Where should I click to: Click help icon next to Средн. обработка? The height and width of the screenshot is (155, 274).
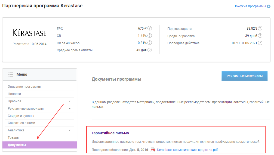[260, 36]
